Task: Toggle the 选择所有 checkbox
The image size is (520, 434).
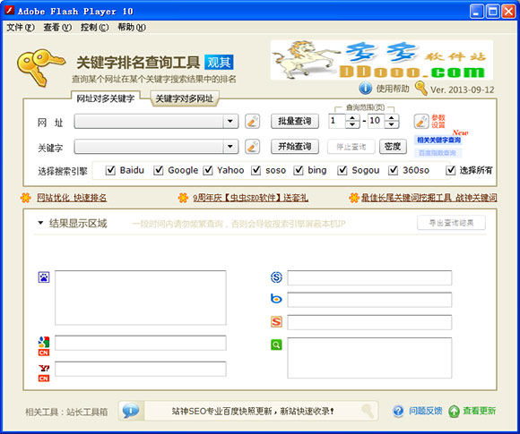Action: (x=450, y=170)
